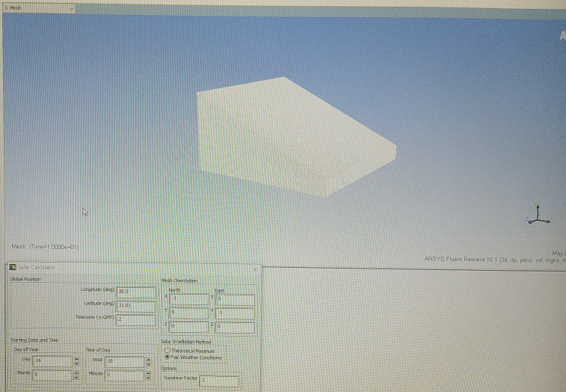Click the North X component field
The width and height of the screenshot is (566, 392).
pos(189,299)
